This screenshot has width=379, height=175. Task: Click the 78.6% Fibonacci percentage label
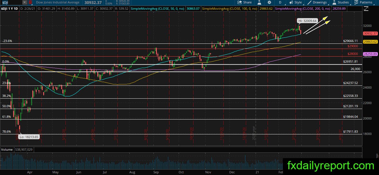[x=7, y=132]
